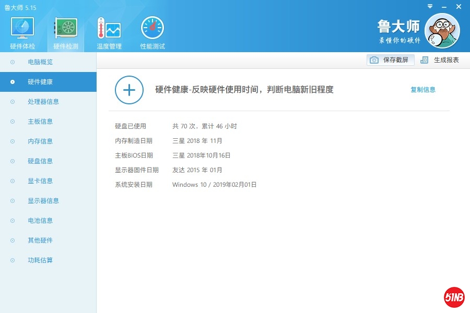
Task: Open 主板信息 sidebar entry
Action: coord(40,122)
